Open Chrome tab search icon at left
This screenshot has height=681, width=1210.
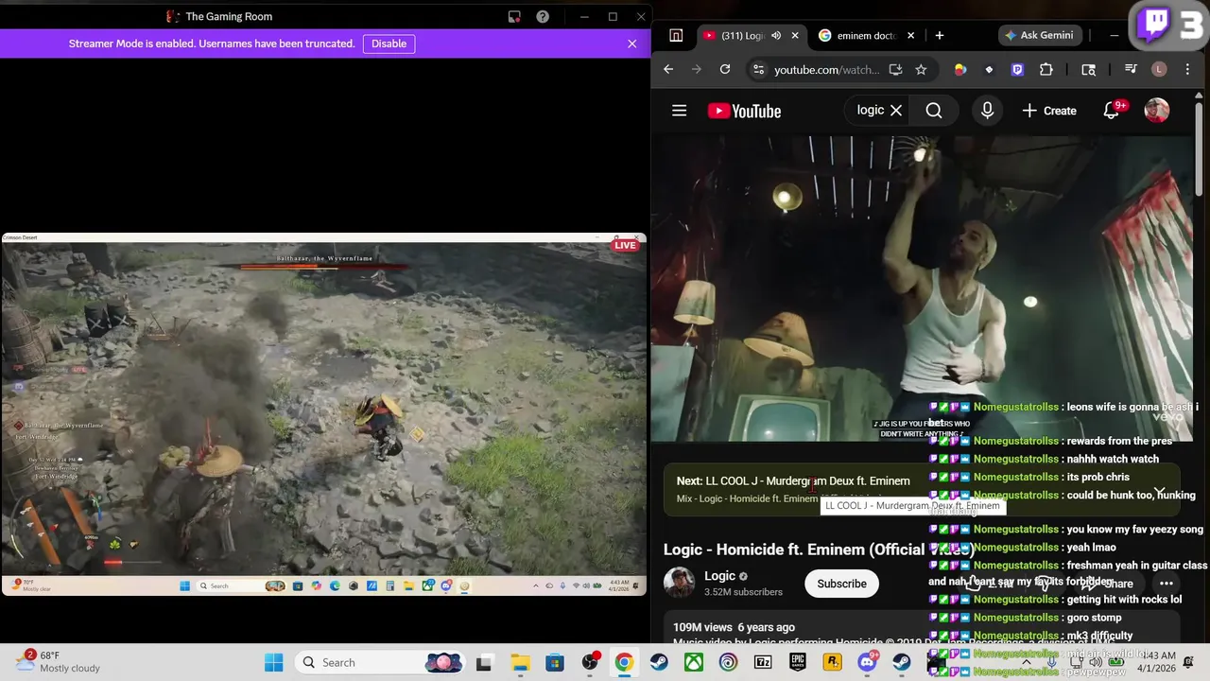coord(676,35)
